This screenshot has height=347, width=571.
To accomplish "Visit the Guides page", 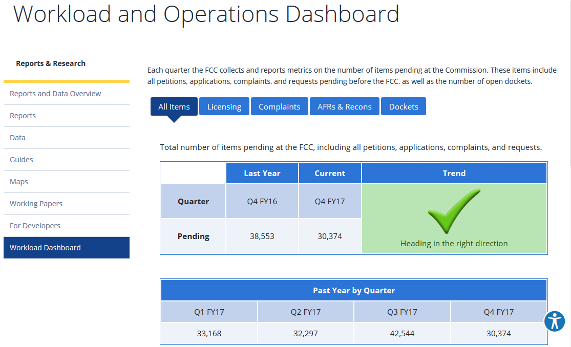I will pyautogui.click(x=21, y=160).
